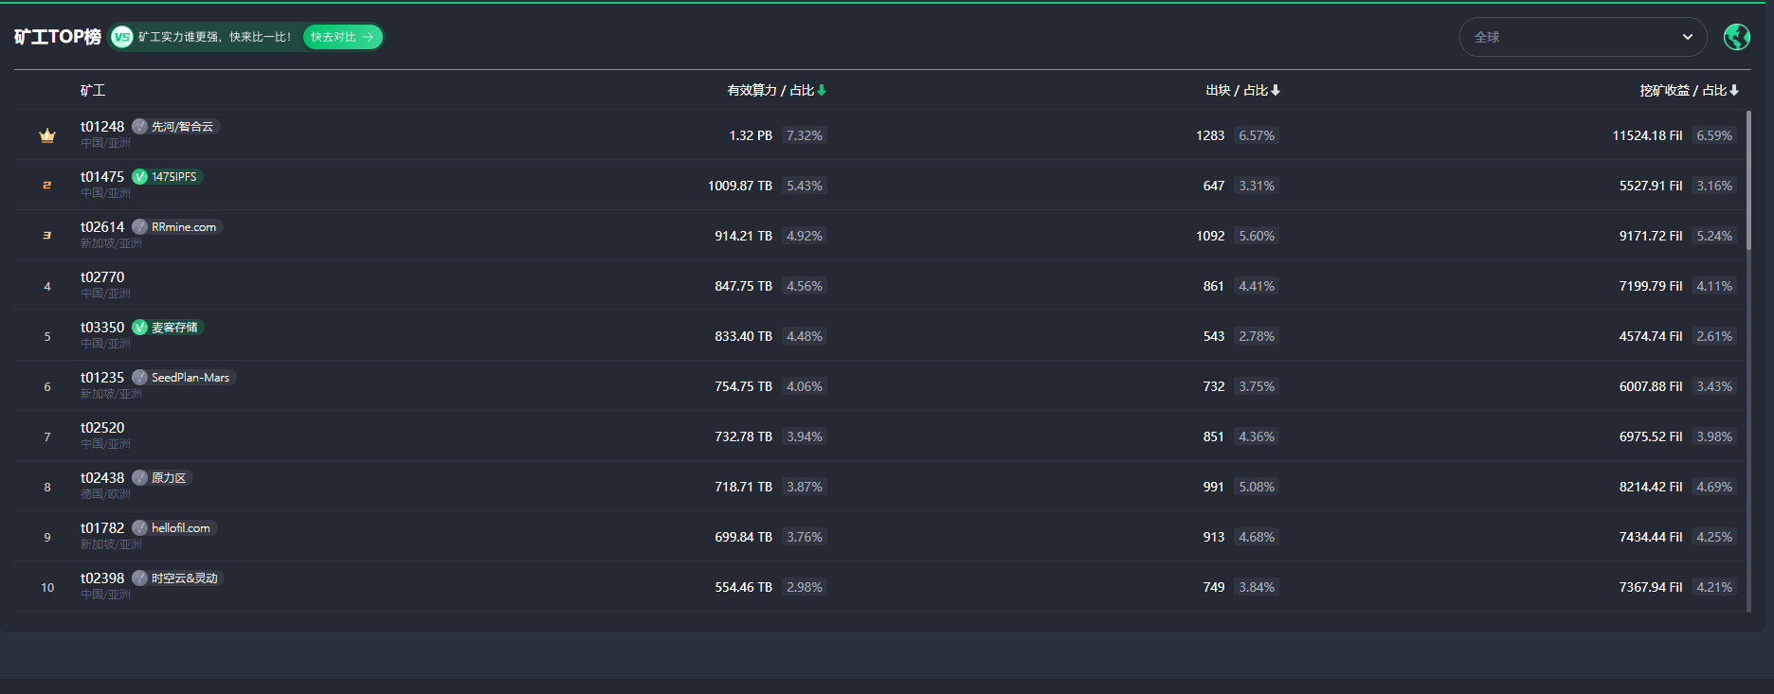1774x694 pixels.
Task: Click the grey badge icon beside RRmine.com
Action: point(139,227)
